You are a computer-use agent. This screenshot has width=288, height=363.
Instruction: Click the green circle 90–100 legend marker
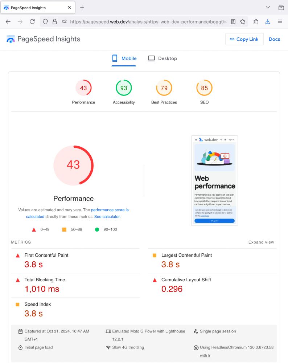[x=97, y=229]
